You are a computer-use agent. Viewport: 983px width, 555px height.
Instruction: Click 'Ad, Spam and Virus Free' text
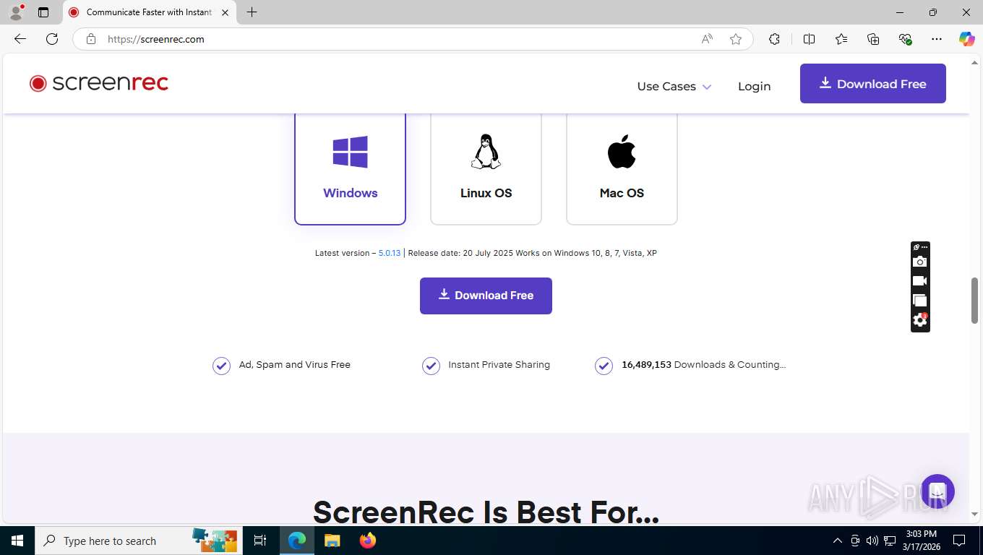[295, 365]
